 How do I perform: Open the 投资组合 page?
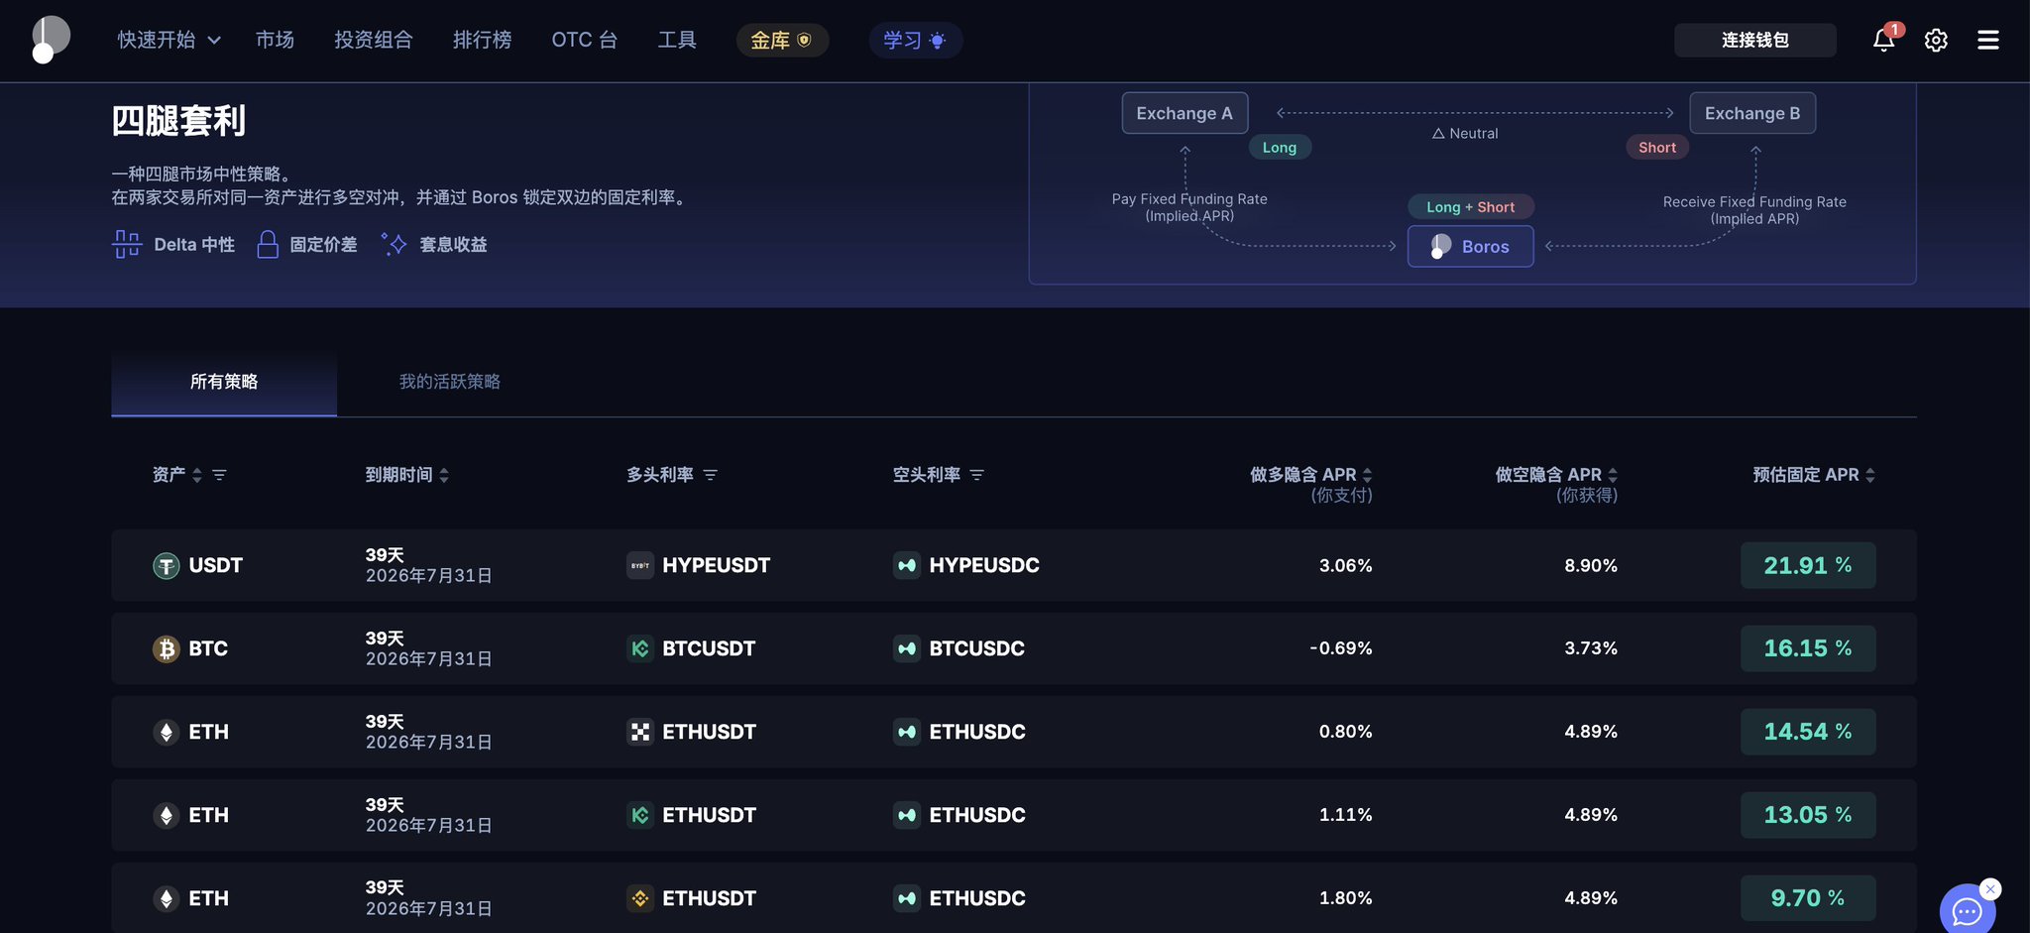click(x=373, y=40)
